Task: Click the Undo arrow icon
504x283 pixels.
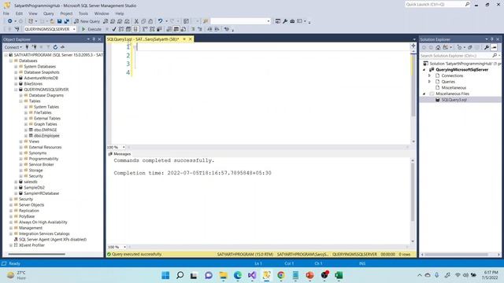Action: 160,21
